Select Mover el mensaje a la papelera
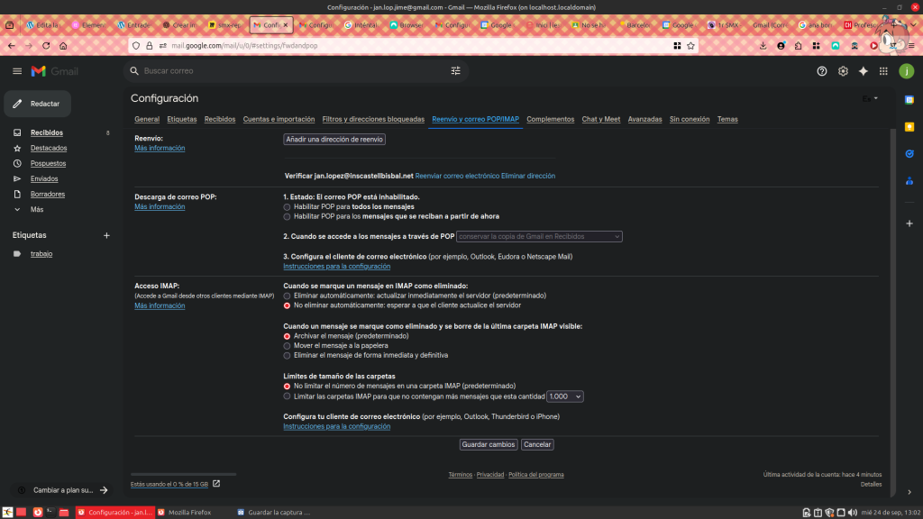The height and width of the screenshot is (519, 923). click(x=288, y=345)
